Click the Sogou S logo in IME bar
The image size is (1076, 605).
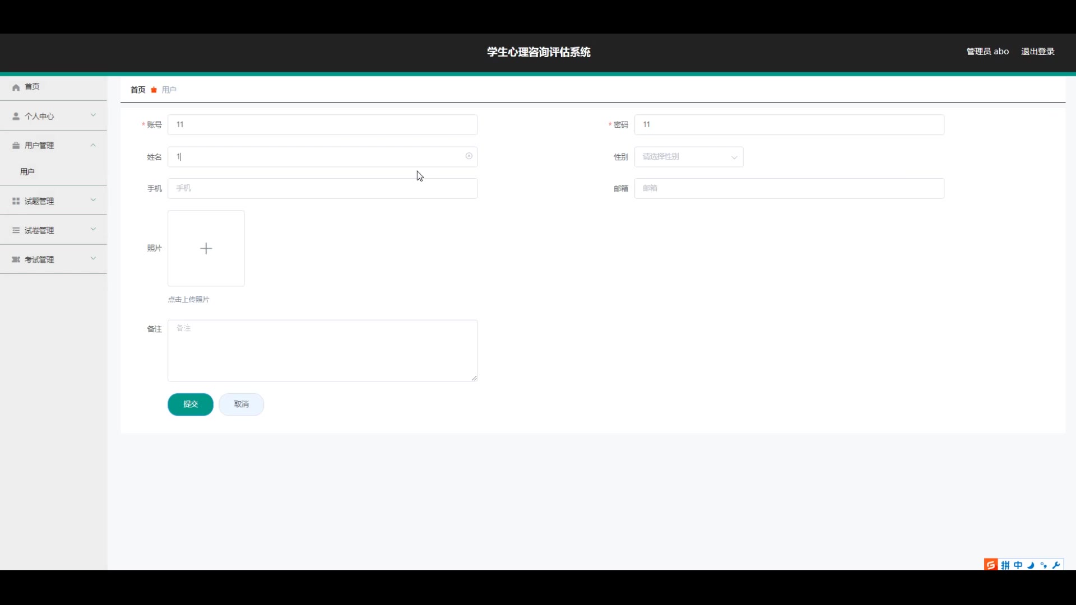point(991,565)
